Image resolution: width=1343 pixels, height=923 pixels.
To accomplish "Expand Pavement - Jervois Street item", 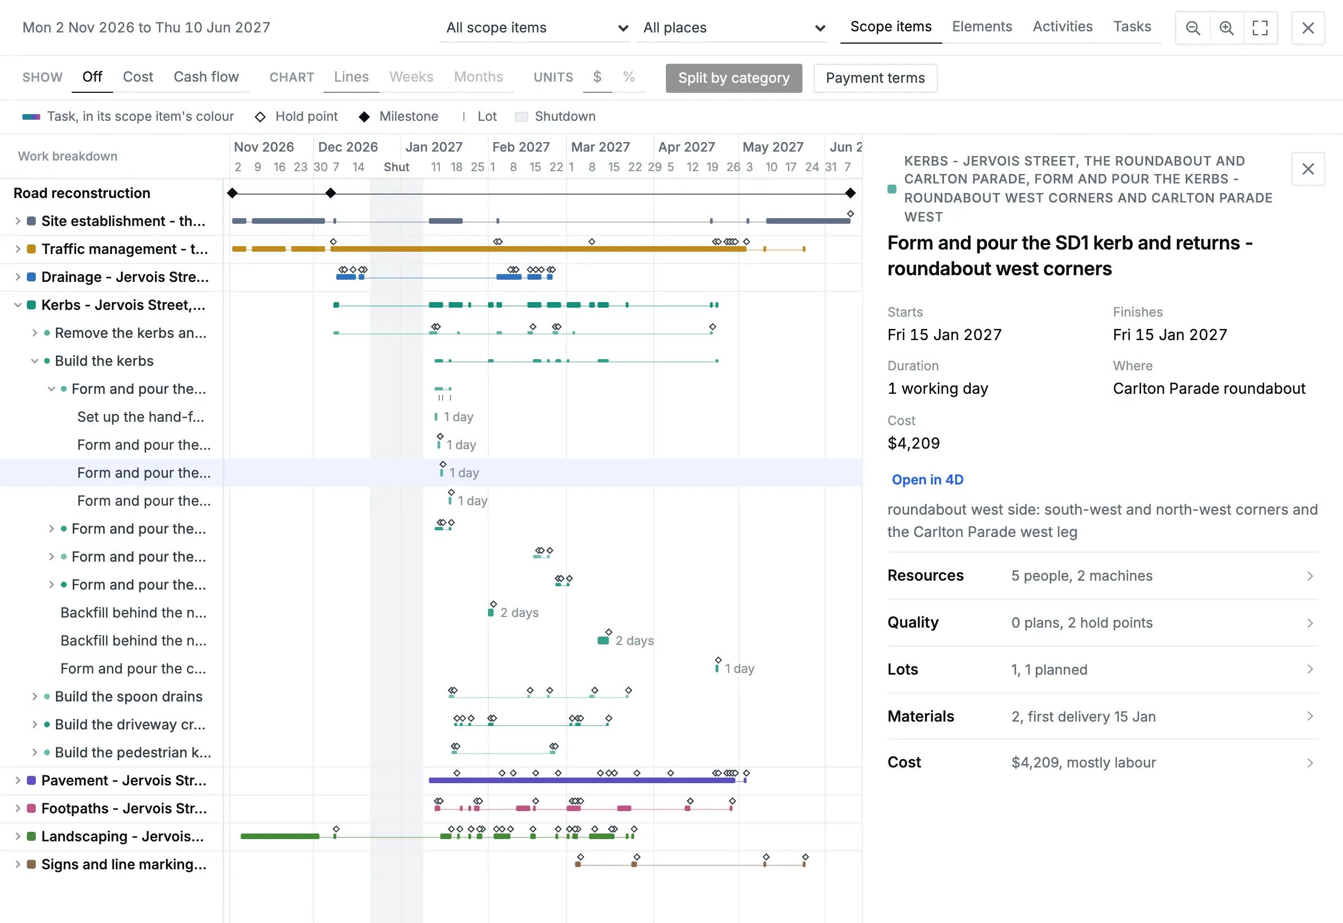I will pos(17,781).
